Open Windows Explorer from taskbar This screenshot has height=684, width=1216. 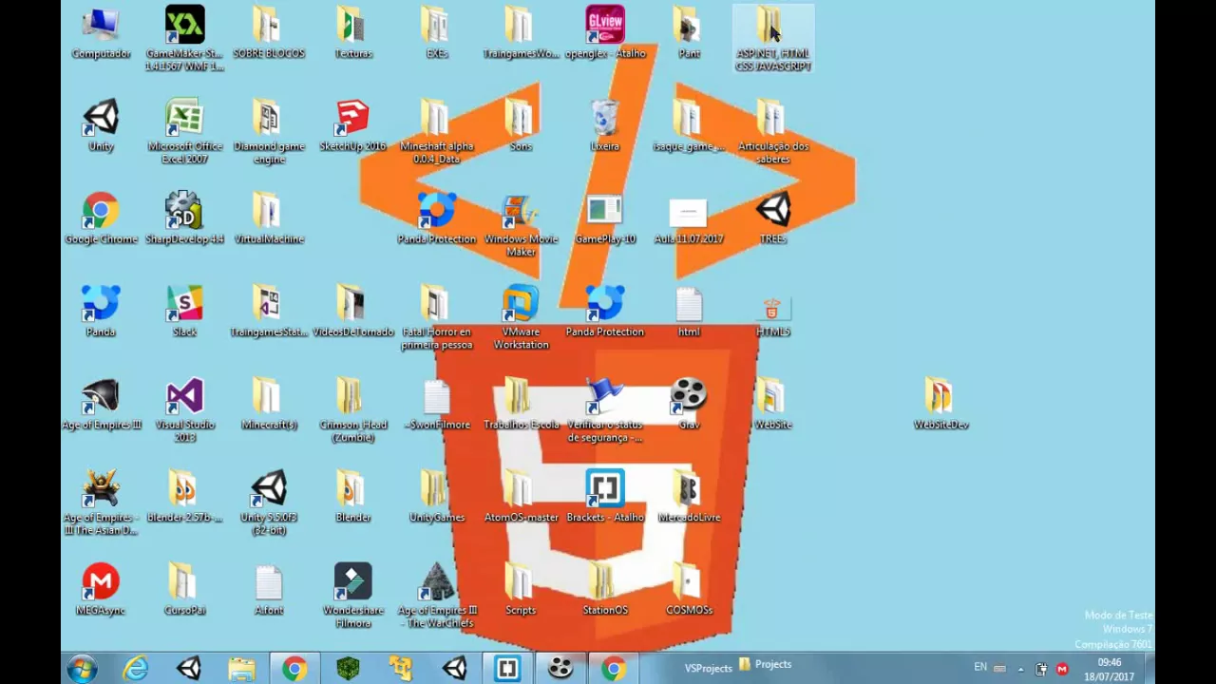click(x=241, y=669)
